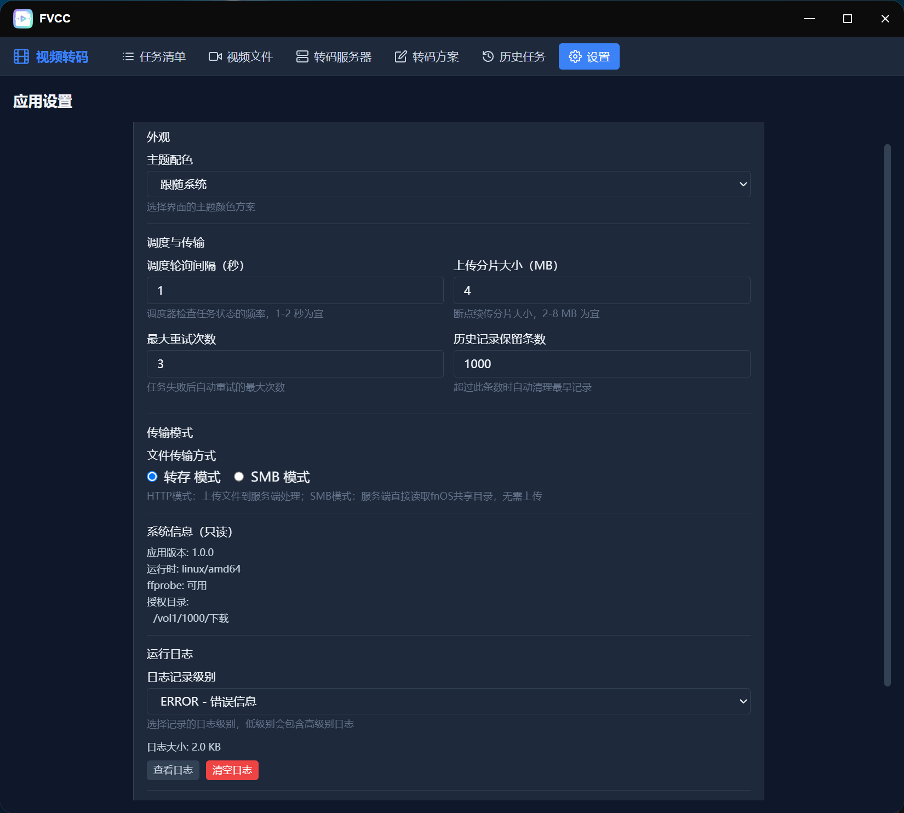Screen dimensions: 904x813
Task: Click the ffprobe: 可用 status text
Action: 177,585
